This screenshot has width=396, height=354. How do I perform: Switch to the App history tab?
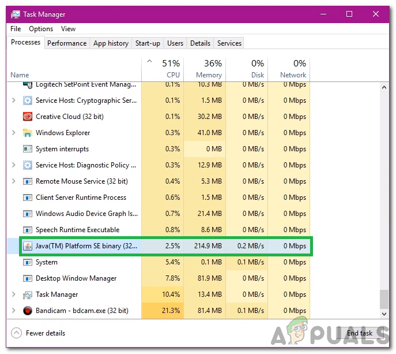click(111, 43)
